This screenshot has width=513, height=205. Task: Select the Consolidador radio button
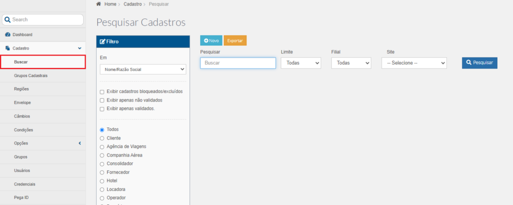102,164
